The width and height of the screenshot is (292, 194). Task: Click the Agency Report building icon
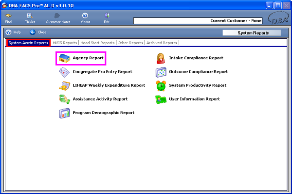coord(64,58)
